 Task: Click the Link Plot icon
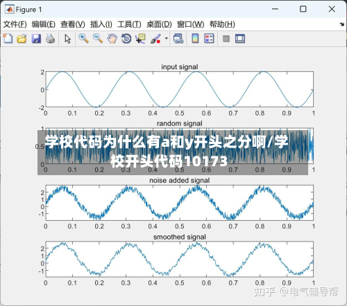pos(178,39)
